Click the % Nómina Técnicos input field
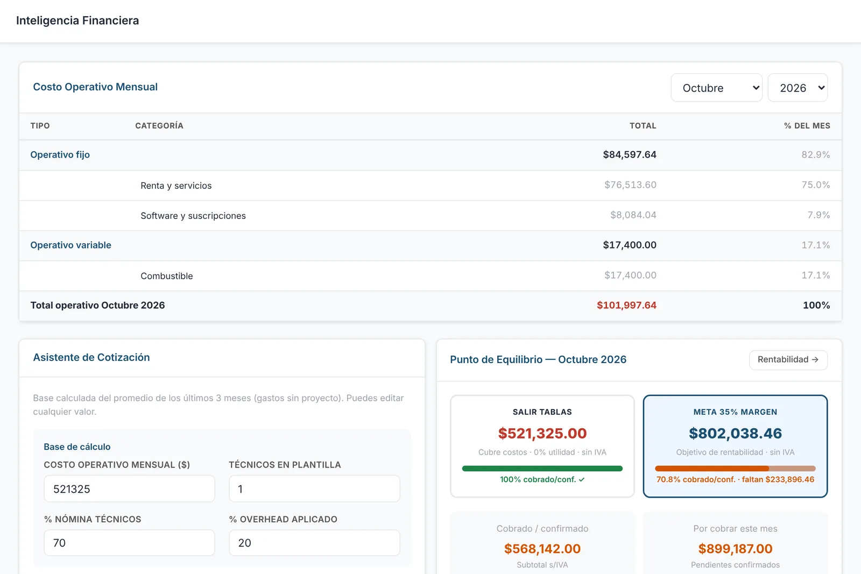Screen dimensions: 861x574 (x=129, y=543)
